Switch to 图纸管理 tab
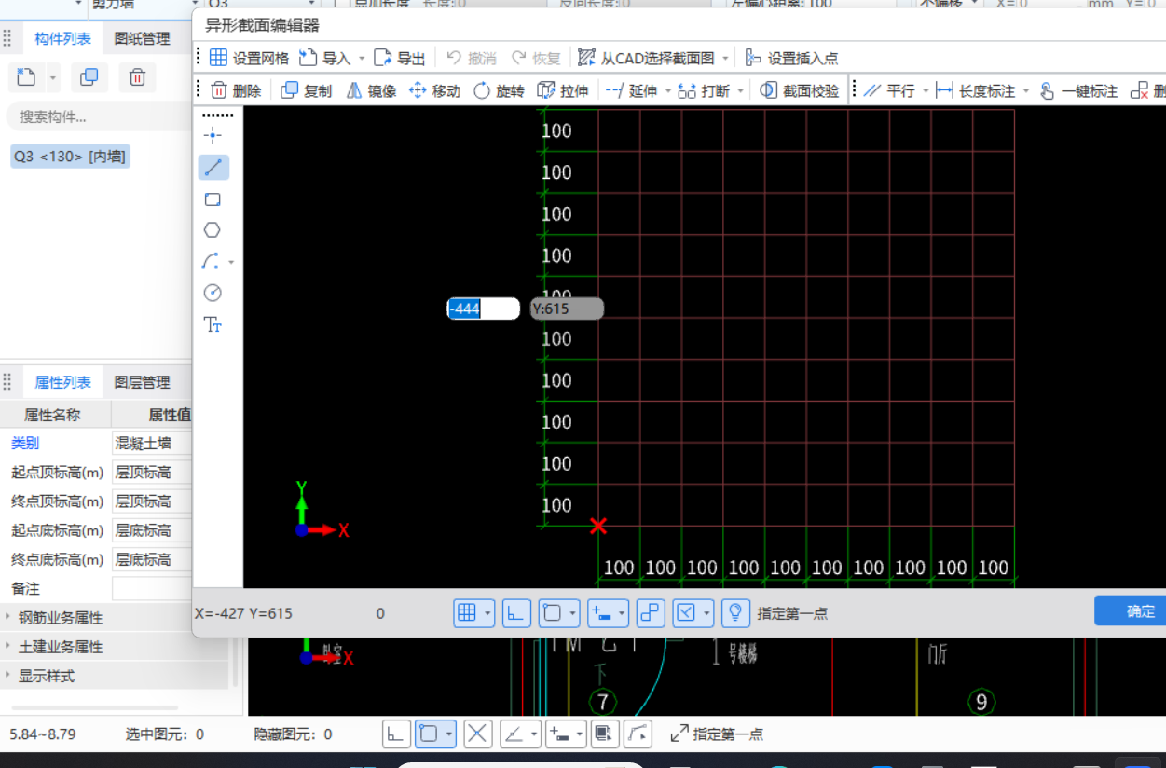The height and width of the screenshot is (768, 1166). point(142,38)
